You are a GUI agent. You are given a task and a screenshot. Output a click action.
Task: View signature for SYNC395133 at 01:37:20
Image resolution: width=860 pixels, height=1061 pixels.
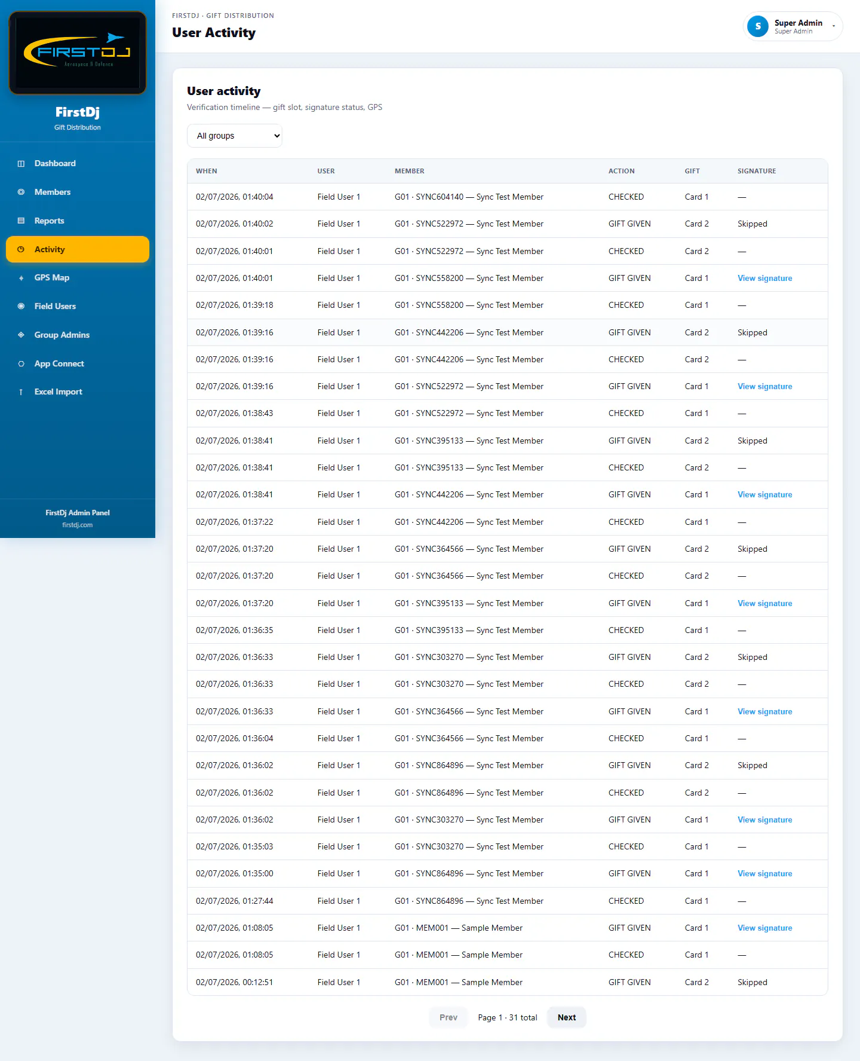[764, 604]
